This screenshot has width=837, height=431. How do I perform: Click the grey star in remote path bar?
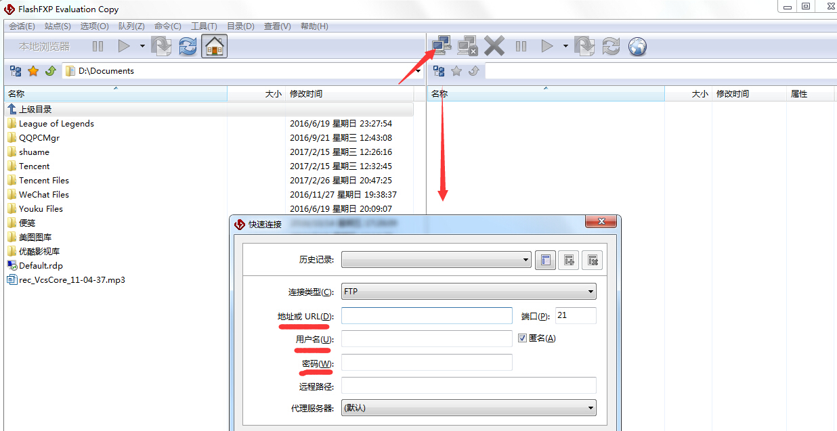pyautogui.click(x=456, y=71)
